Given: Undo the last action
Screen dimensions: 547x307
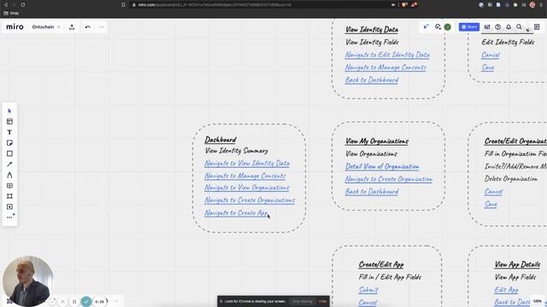Looking at the screenshot, I should coord(87,27).
